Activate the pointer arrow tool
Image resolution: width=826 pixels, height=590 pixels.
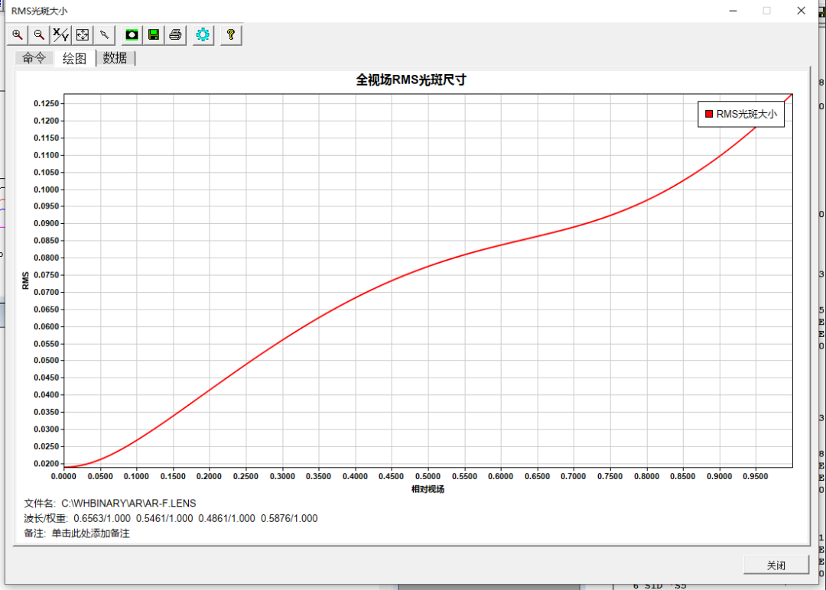tap(104, 34)
